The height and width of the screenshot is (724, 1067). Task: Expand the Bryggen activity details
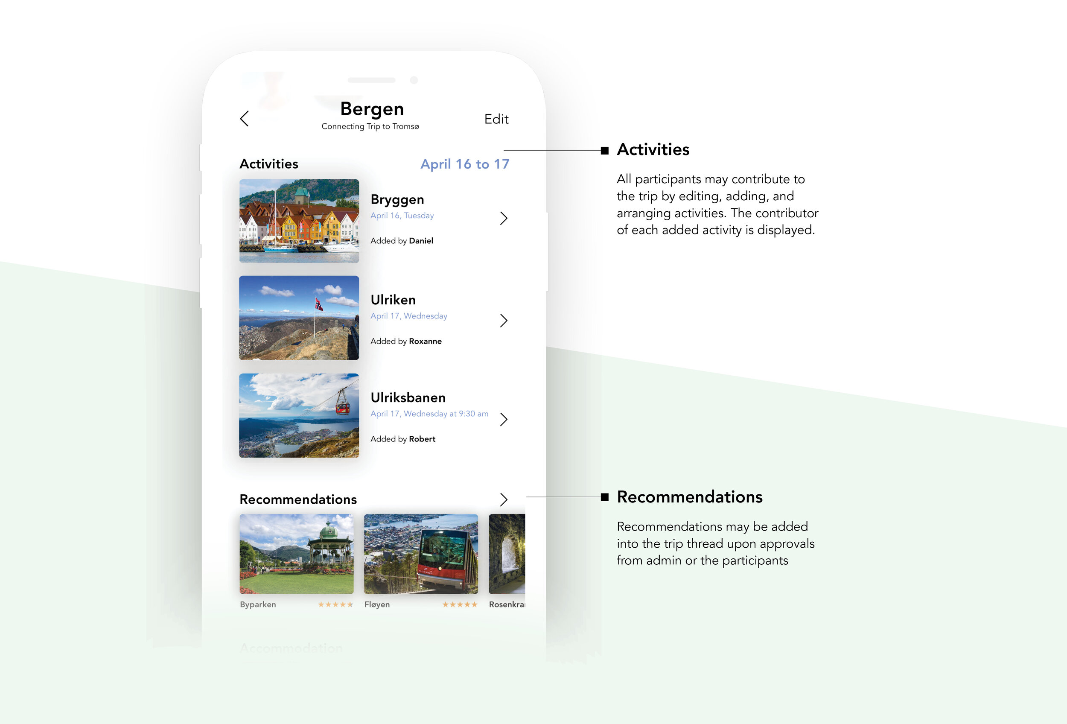[504, 218]
